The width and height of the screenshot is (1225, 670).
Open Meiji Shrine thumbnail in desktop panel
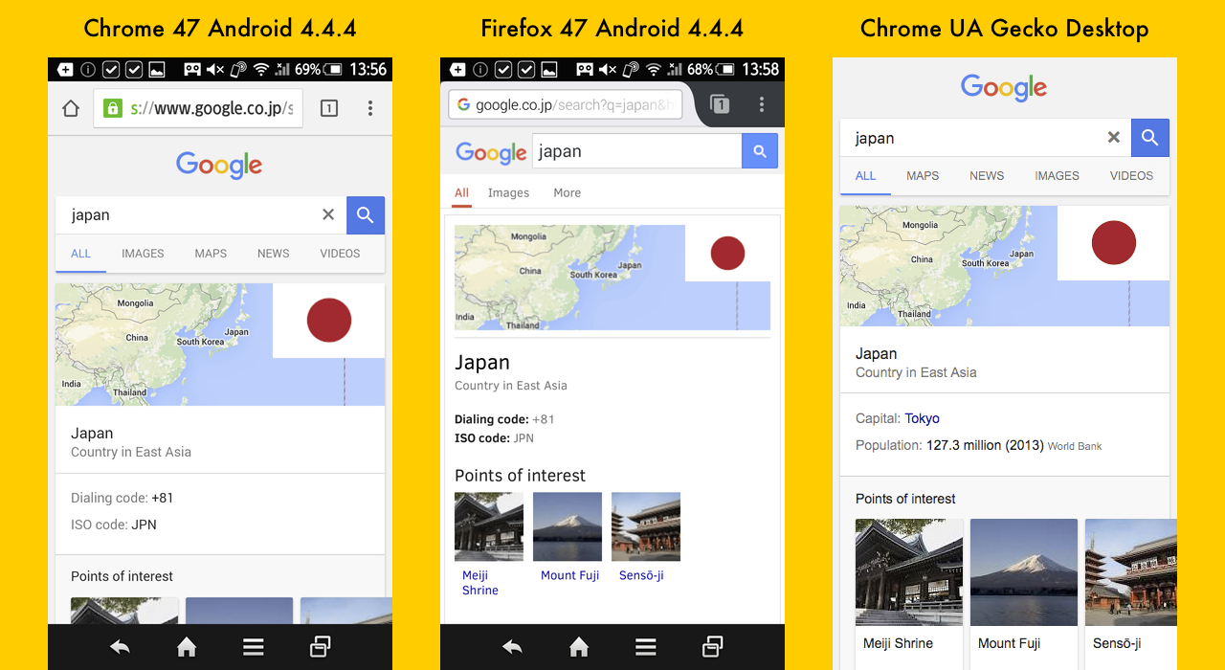[x=909, y=572]
